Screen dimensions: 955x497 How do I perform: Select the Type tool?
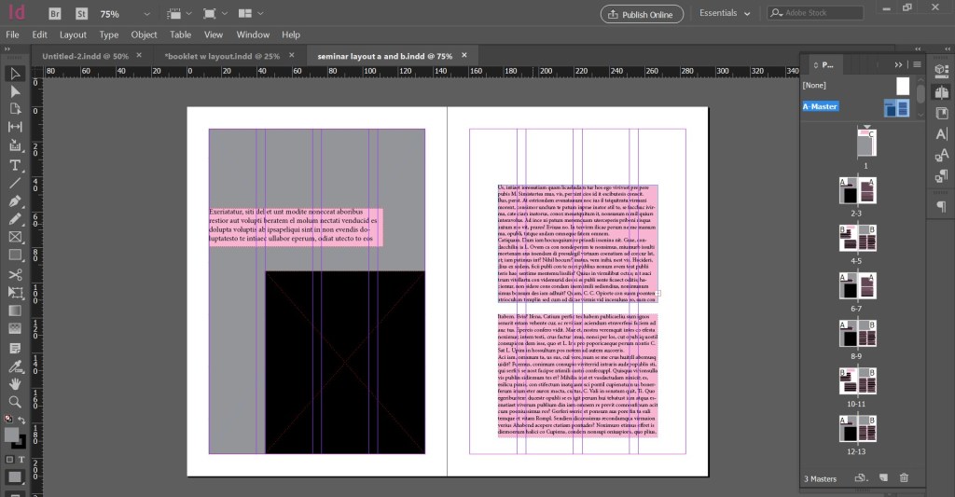(x=15, y=165)
